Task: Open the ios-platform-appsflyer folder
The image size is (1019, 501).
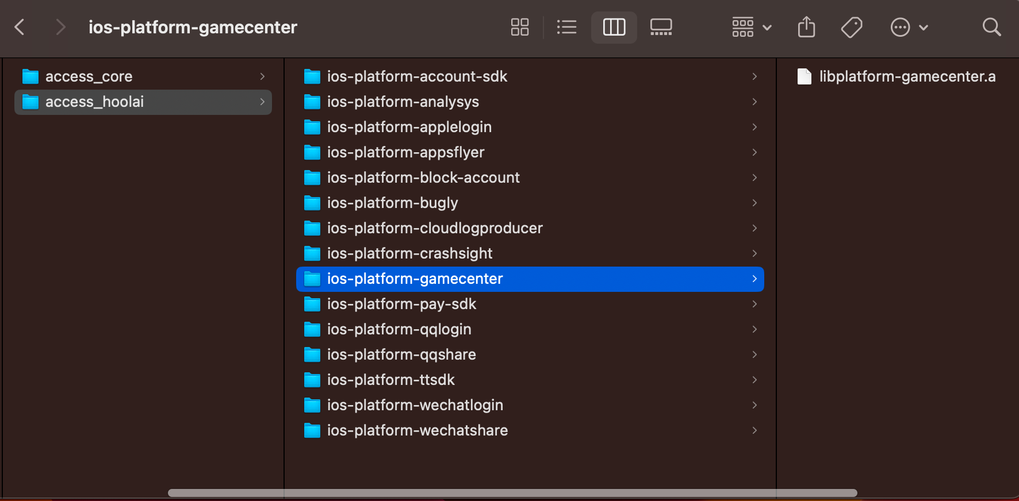Action: click(530, 152)
